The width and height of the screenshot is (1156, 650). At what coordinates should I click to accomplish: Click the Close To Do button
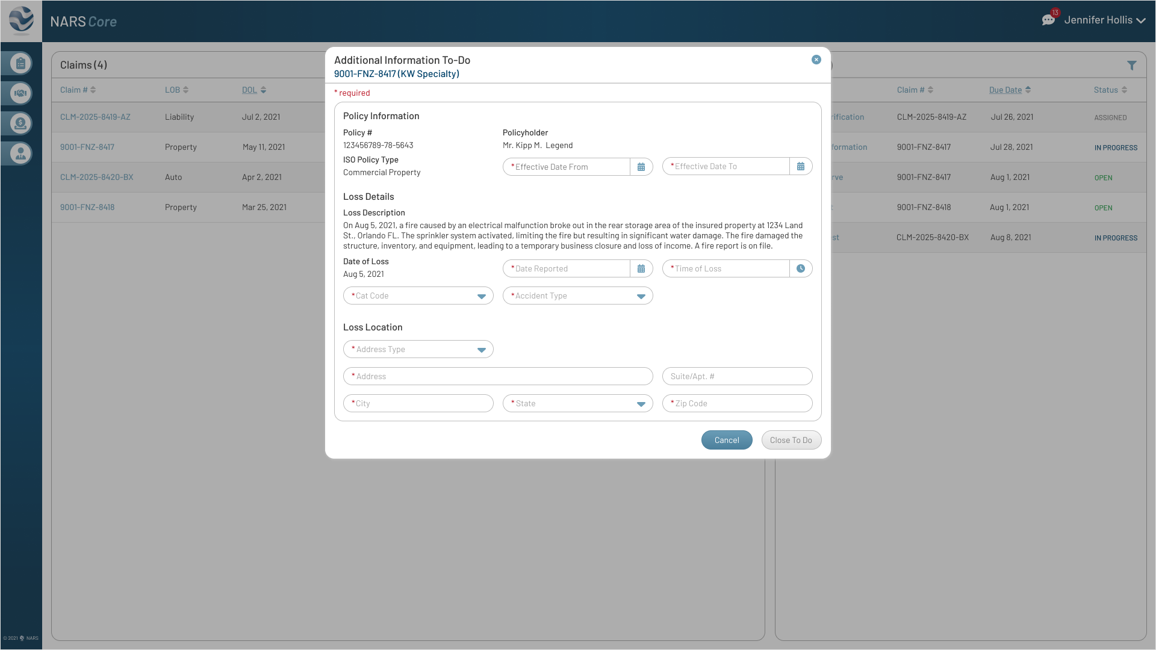click(x=791, y=440)
